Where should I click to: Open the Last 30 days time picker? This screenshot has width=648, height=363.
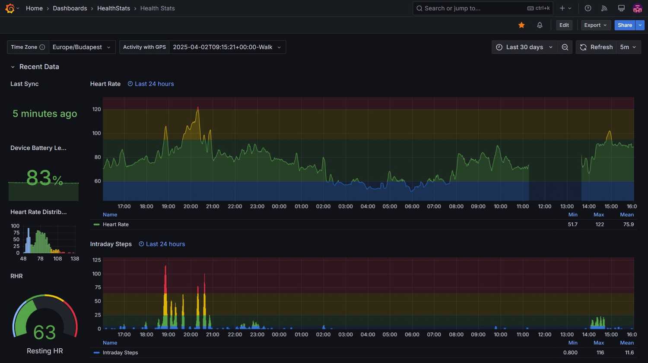(x=524, y=47)
